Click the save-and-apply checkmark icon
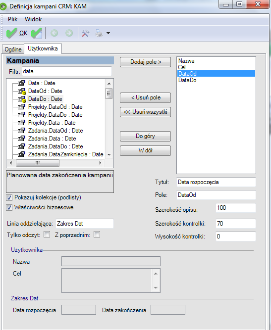 pyautogui.click(x=37, y=33)
